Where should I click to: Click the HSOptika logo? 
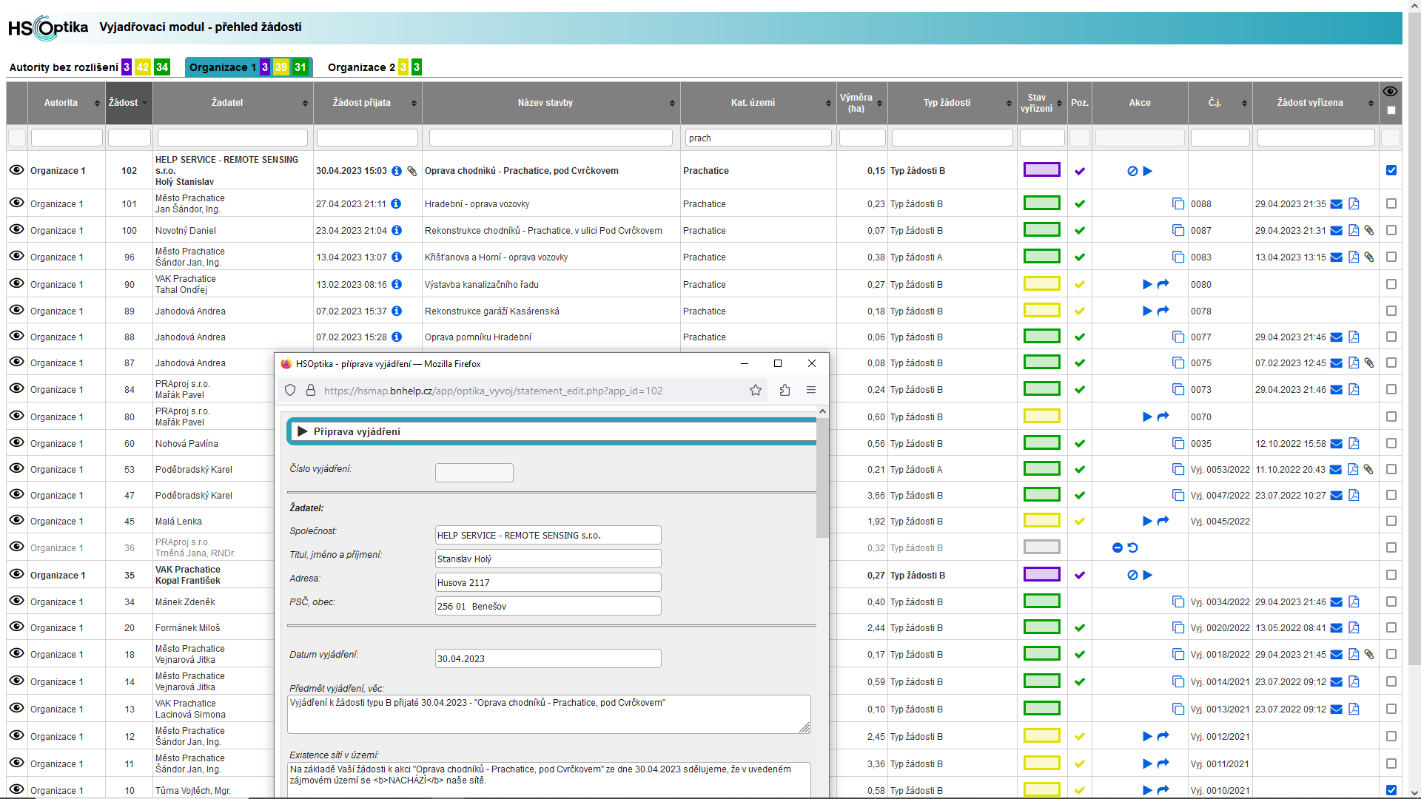pyautogui.click(x=48, y=28)
